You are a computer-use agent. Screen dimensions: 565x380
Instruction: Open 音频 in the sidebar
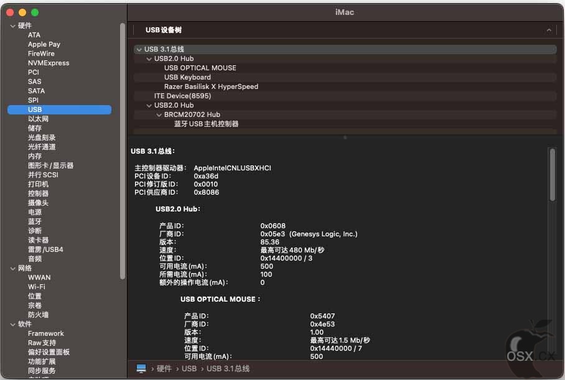tap(35, 259)
